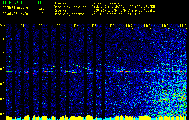The image size is (189, 120).
Task: Click time marker 1401
Action: [21, 25]
